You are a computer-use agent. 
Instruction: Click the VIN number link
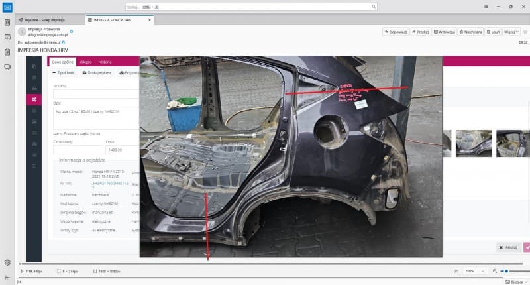click(110, 185)
